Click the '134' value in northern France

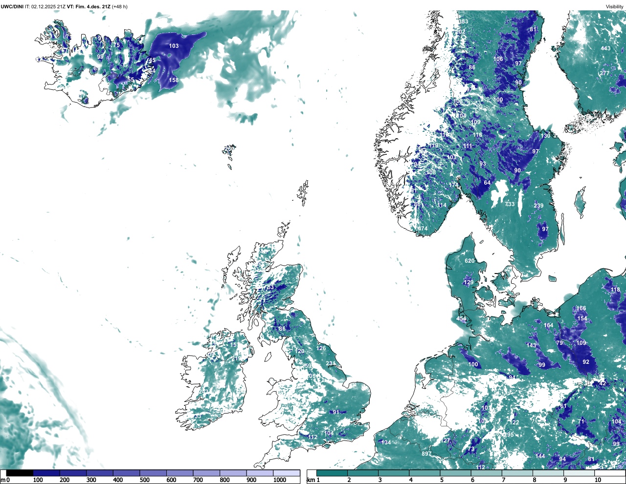[386, 443]
